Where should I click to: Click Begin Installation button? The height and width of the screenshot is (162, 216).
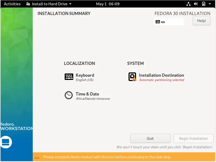(193, 138)
